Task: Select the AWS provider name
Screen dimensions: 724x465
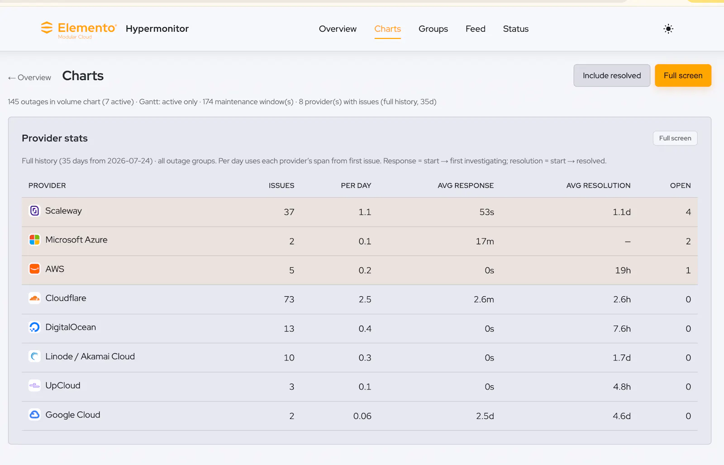Action: pos(55,269)
